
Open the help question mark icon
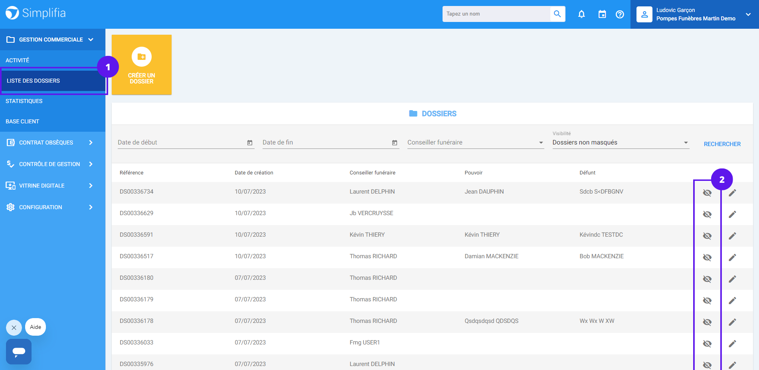620,14
